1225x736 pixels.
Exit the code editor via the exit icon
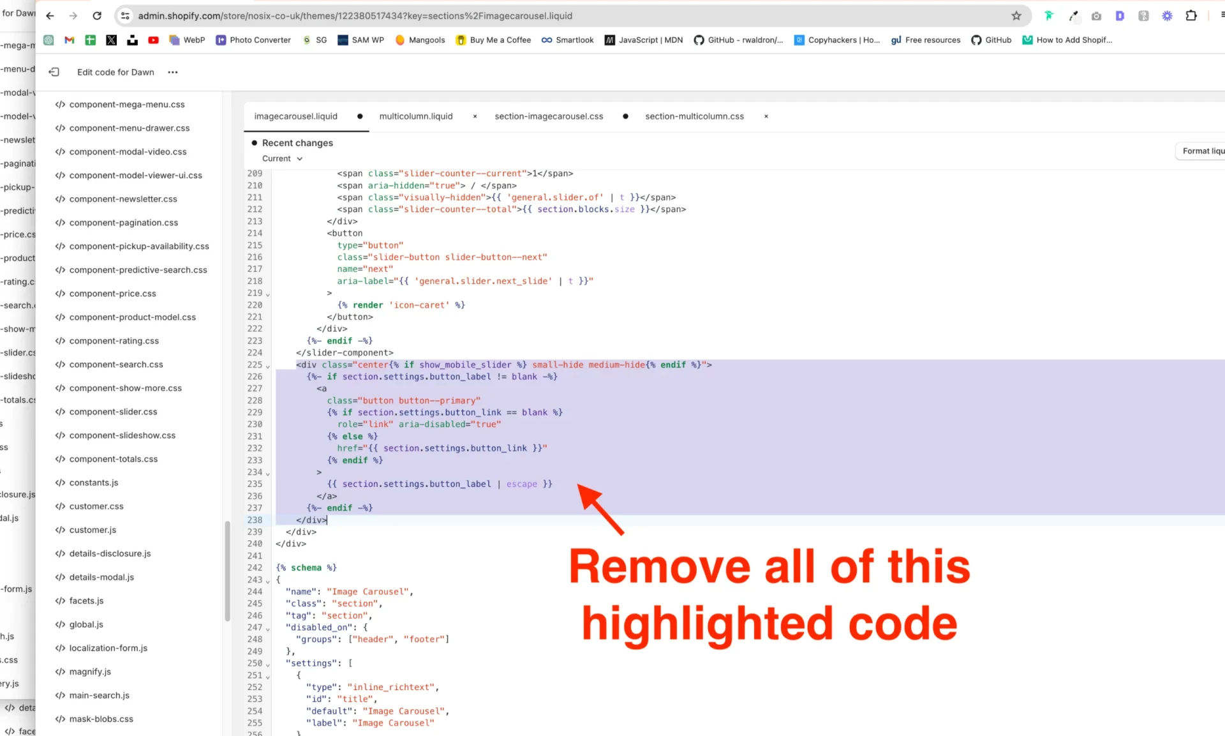[54, 72]
